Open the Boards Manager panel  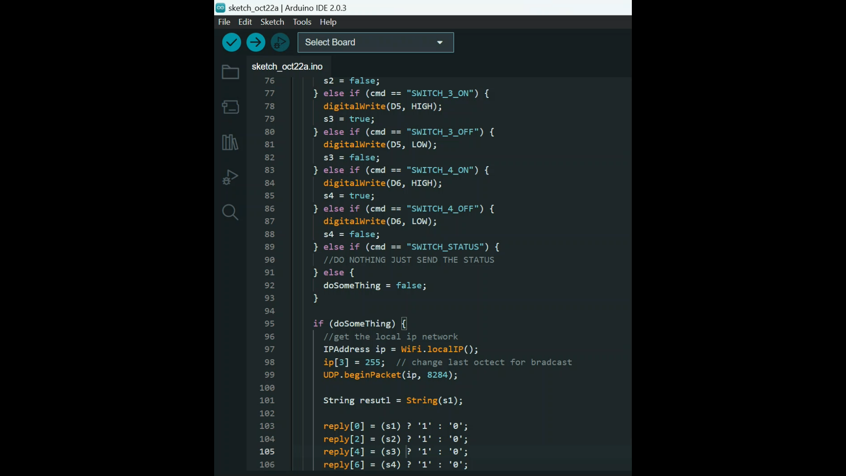pyautogui.click(x=230, y=107)
